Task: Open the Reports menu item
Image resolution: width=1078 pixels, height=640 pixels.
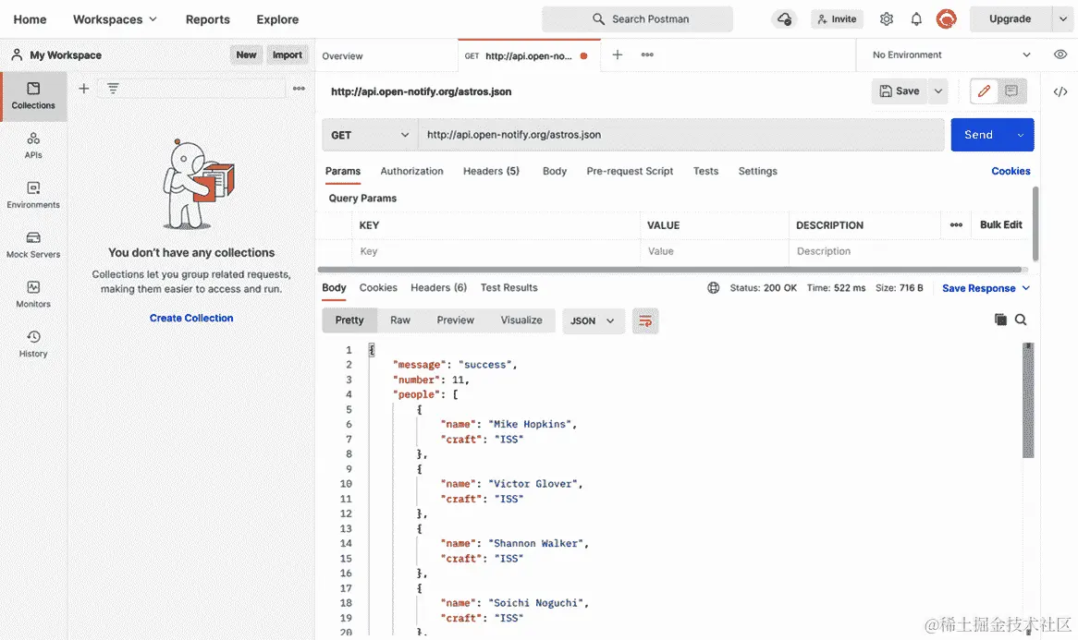Action: [208, 19]
